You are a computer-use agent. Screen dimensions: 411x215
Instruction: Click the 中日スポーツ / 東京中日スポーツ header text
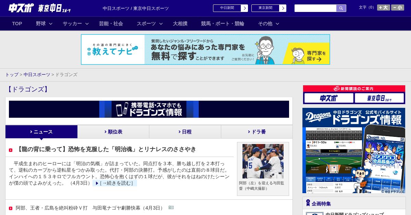point(136,8)
